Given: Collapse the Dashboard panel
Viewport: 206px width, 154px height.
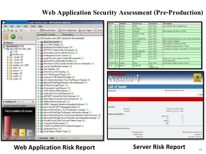Looking at the screenshot, I should pos(3,102).
